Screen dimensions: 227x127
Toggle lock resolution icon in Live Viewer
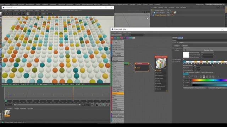click(x=24, y=14)
